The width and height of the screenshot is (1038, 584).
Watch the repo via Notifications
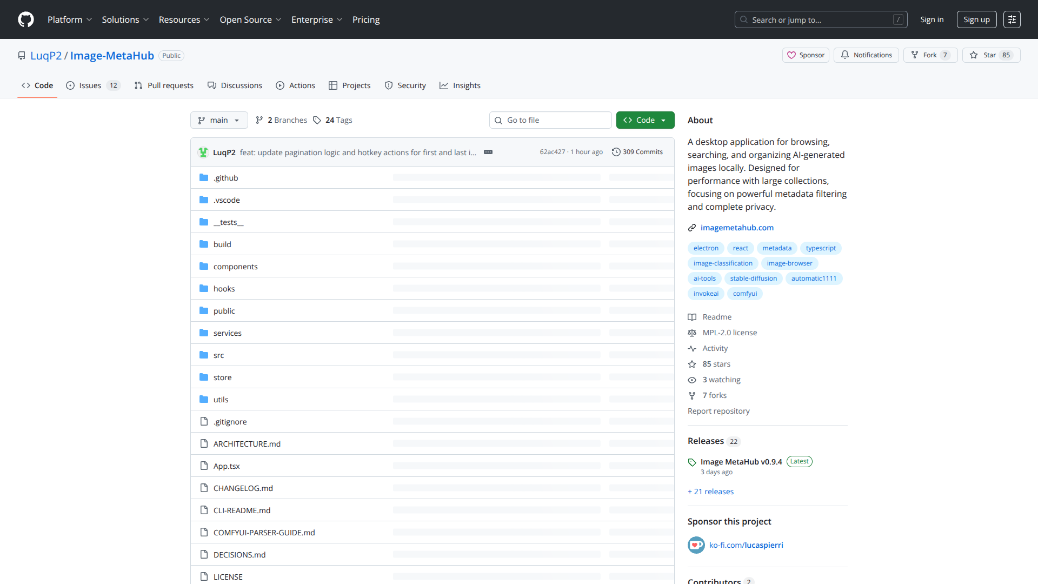(x=866, y=55)
